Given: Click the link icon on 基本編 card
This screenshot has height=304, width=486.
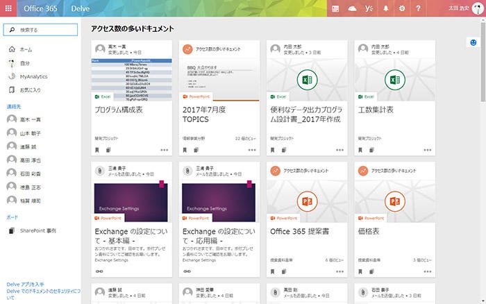Looking at the screenshot, I should tap(99, 271).
